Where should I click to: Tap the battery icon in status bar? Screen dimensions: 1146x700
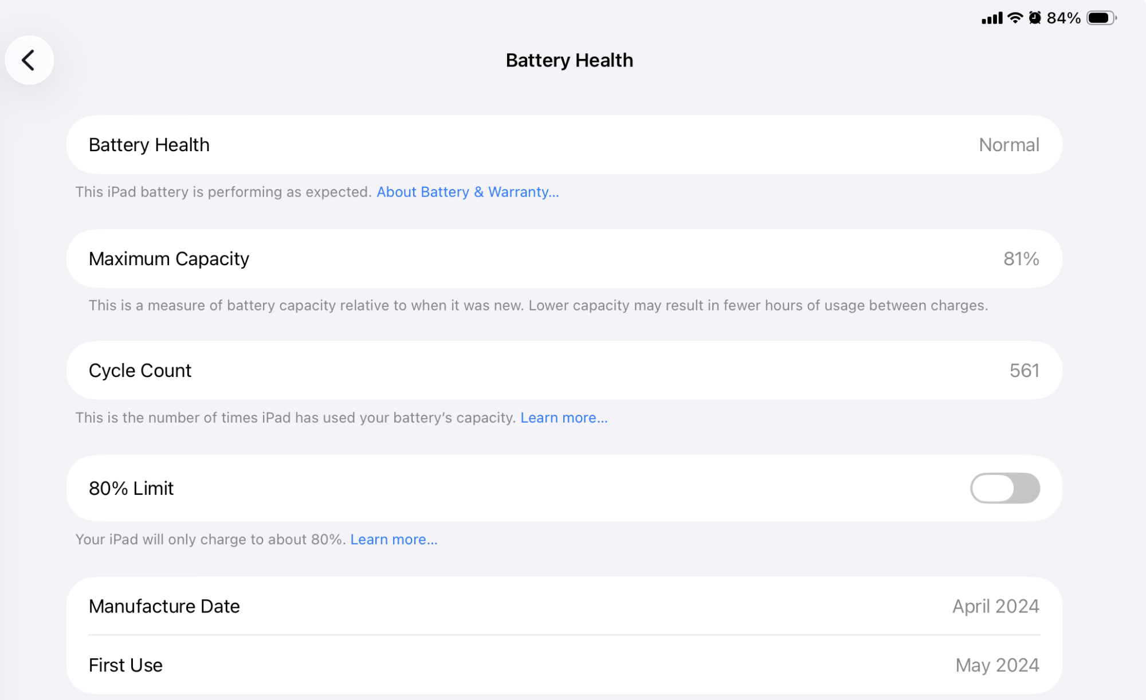click(x=1101, y=18)
